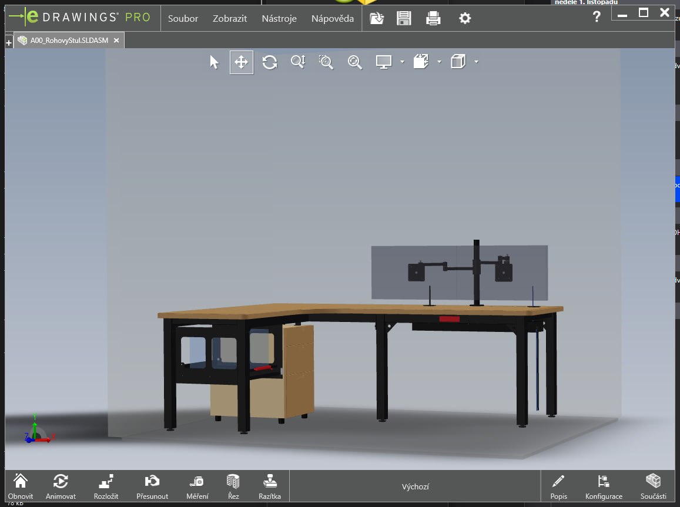Click the display scene monitor icon
680x507 pixels.
(384, 62)
